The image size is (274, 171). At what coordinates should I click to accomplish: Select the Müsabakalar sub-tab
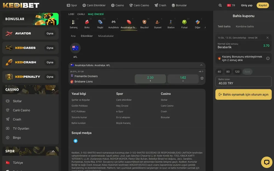(x=106, y=36)
